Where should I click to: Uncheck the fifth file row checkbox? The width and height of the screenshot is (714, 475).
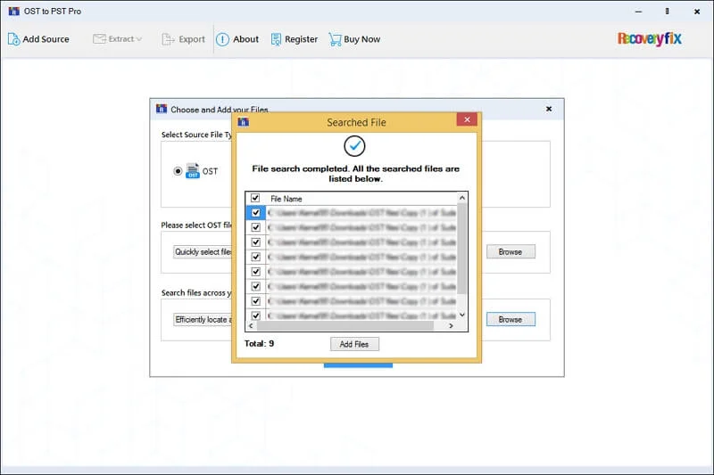point(256,272)
